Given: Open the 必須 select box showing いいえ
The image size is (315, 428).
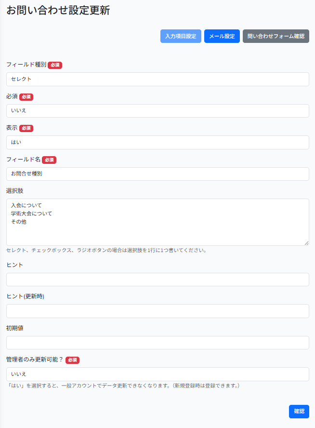Looking at the screenshot, I should (157, 111).
